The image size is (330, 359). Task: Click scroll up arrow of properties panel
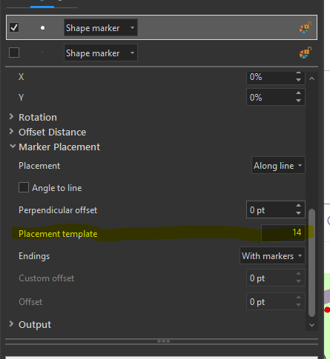tap(311, 78)
